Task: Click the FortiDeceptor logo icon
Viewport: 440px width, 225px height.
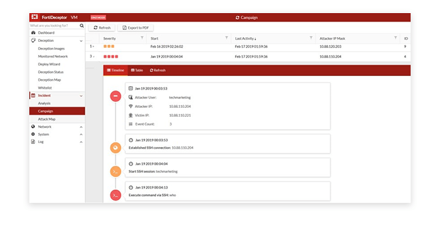Action: click(35, 17)
